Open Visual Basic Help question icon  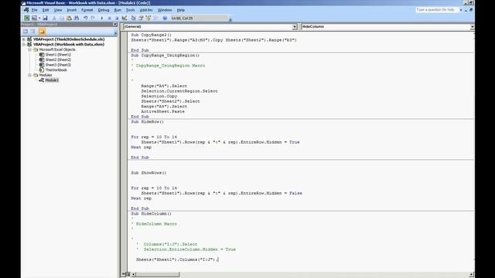pyautogui.click(x=165, y=19)
